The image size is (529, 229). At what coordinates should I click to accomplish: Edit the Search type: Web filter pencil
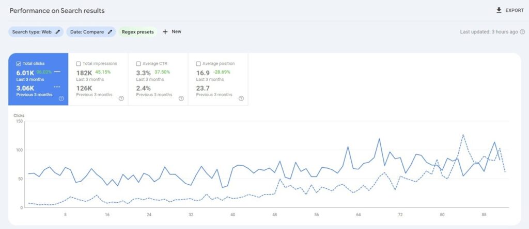click(x=58, y=32)
